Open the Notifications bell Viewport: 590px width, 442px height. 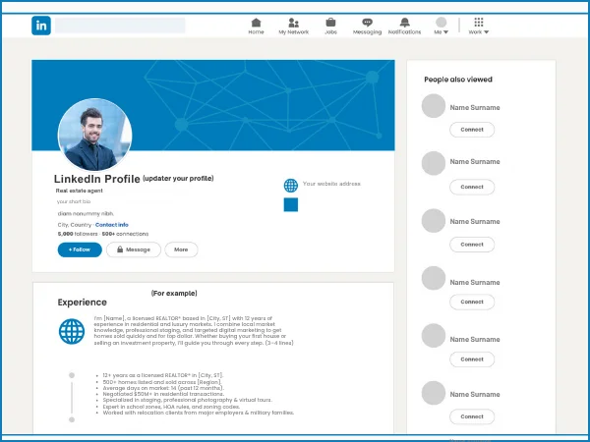[404, 27]
